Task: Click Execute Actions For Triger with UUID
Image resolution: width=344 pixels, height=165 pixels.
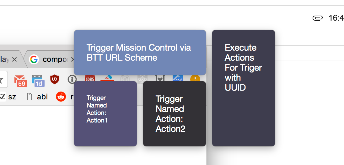Action: click(243, 88)
